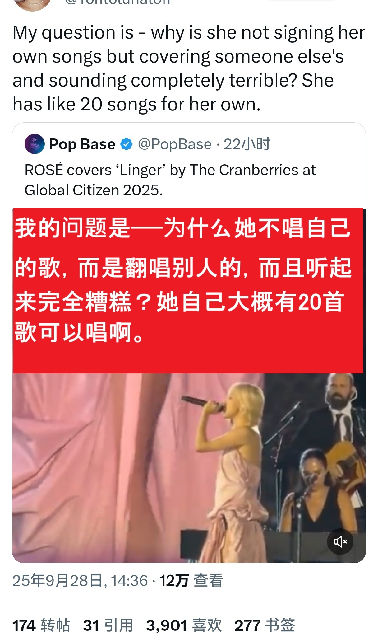Viewport: 378px width, 637px height.
Task: Open the Pop Base profile avatar
Action: [35, 144]
